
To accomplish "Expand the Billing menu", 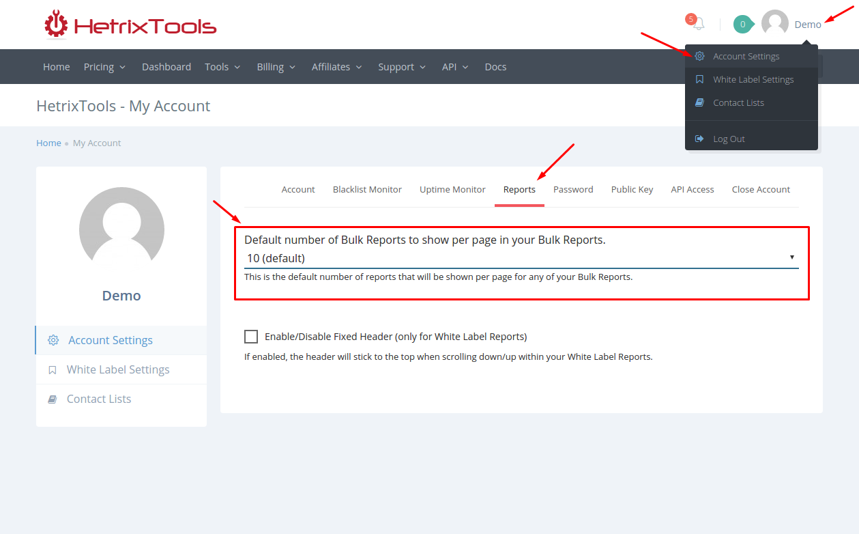I will click(276, 67).
